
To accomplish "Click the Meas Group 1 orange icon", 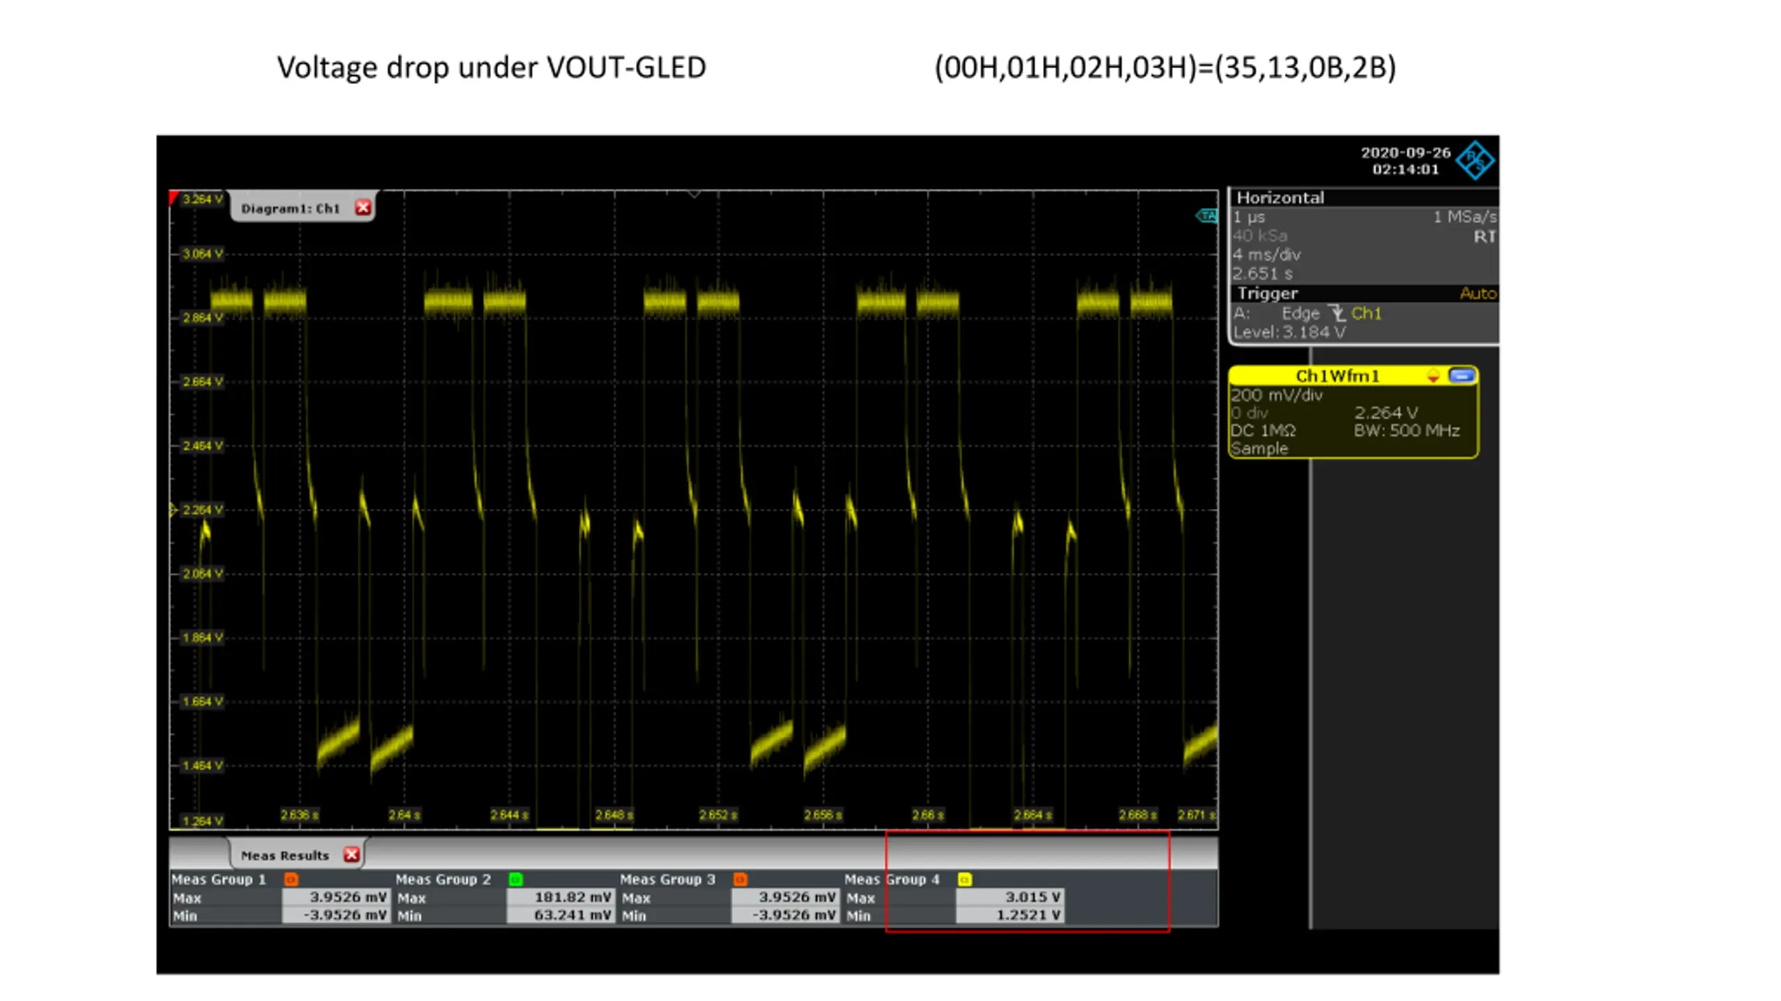I will pos(291,879).
